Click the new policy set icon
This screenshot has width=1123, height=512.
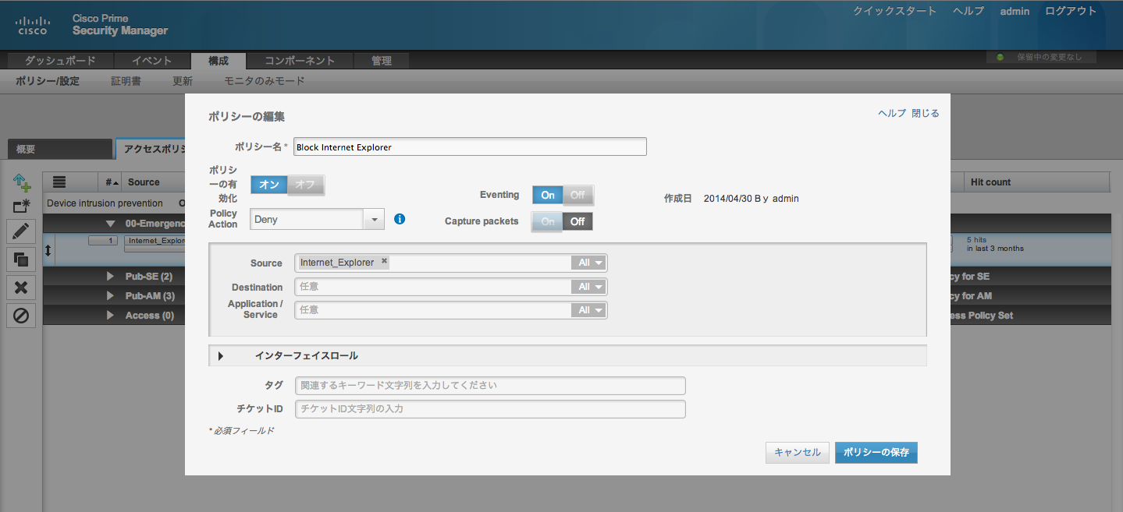pos(21,207)
